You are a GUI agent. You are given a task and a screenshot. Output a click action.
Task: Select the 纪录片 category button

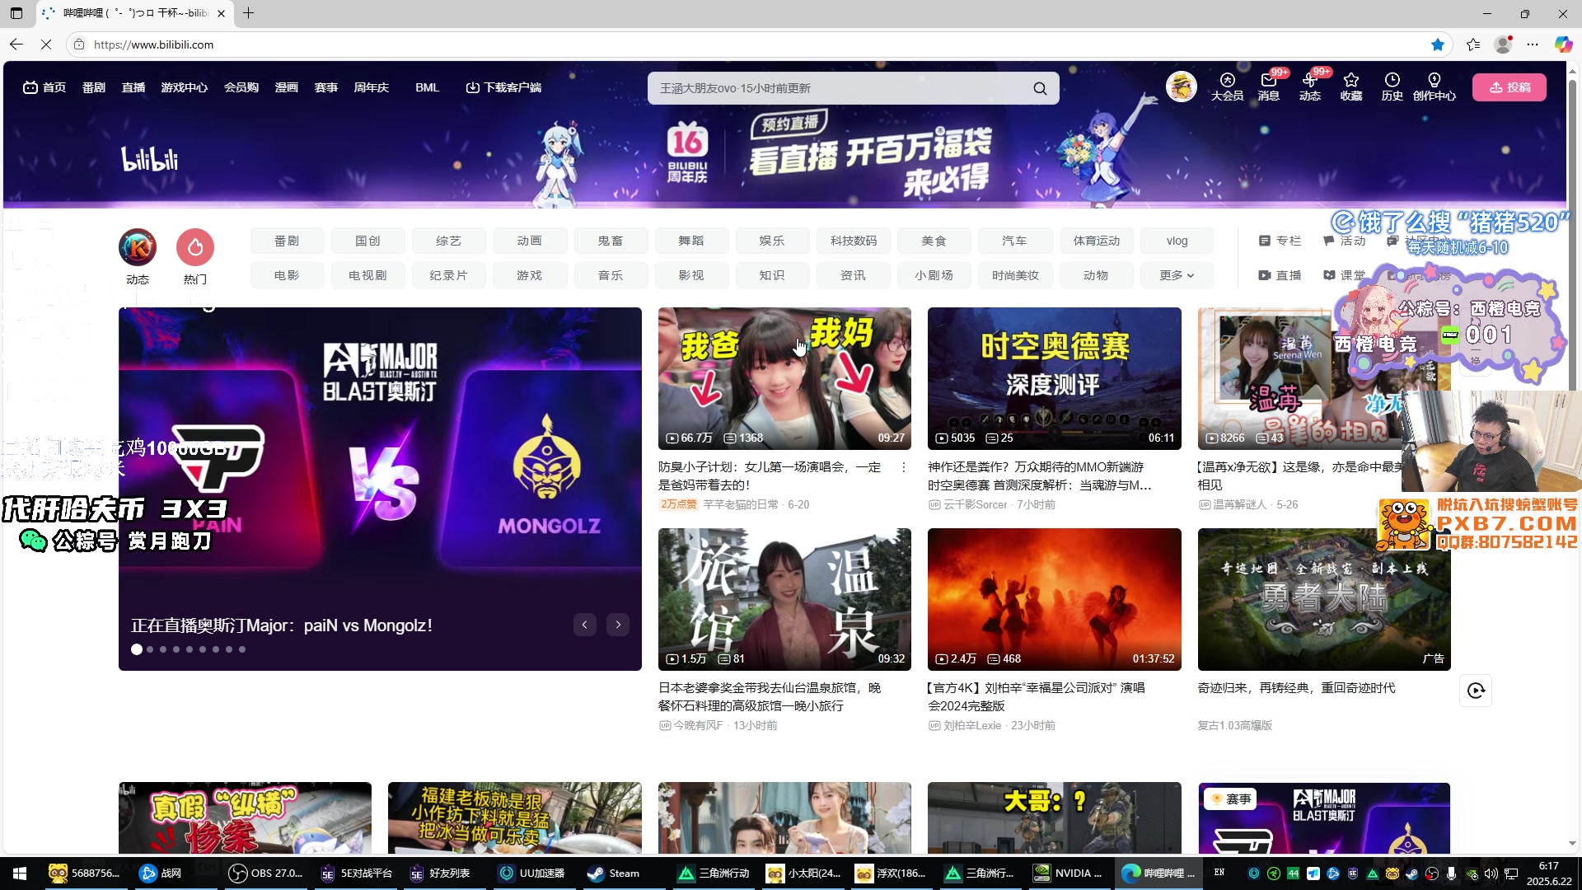tap(449, 275)
